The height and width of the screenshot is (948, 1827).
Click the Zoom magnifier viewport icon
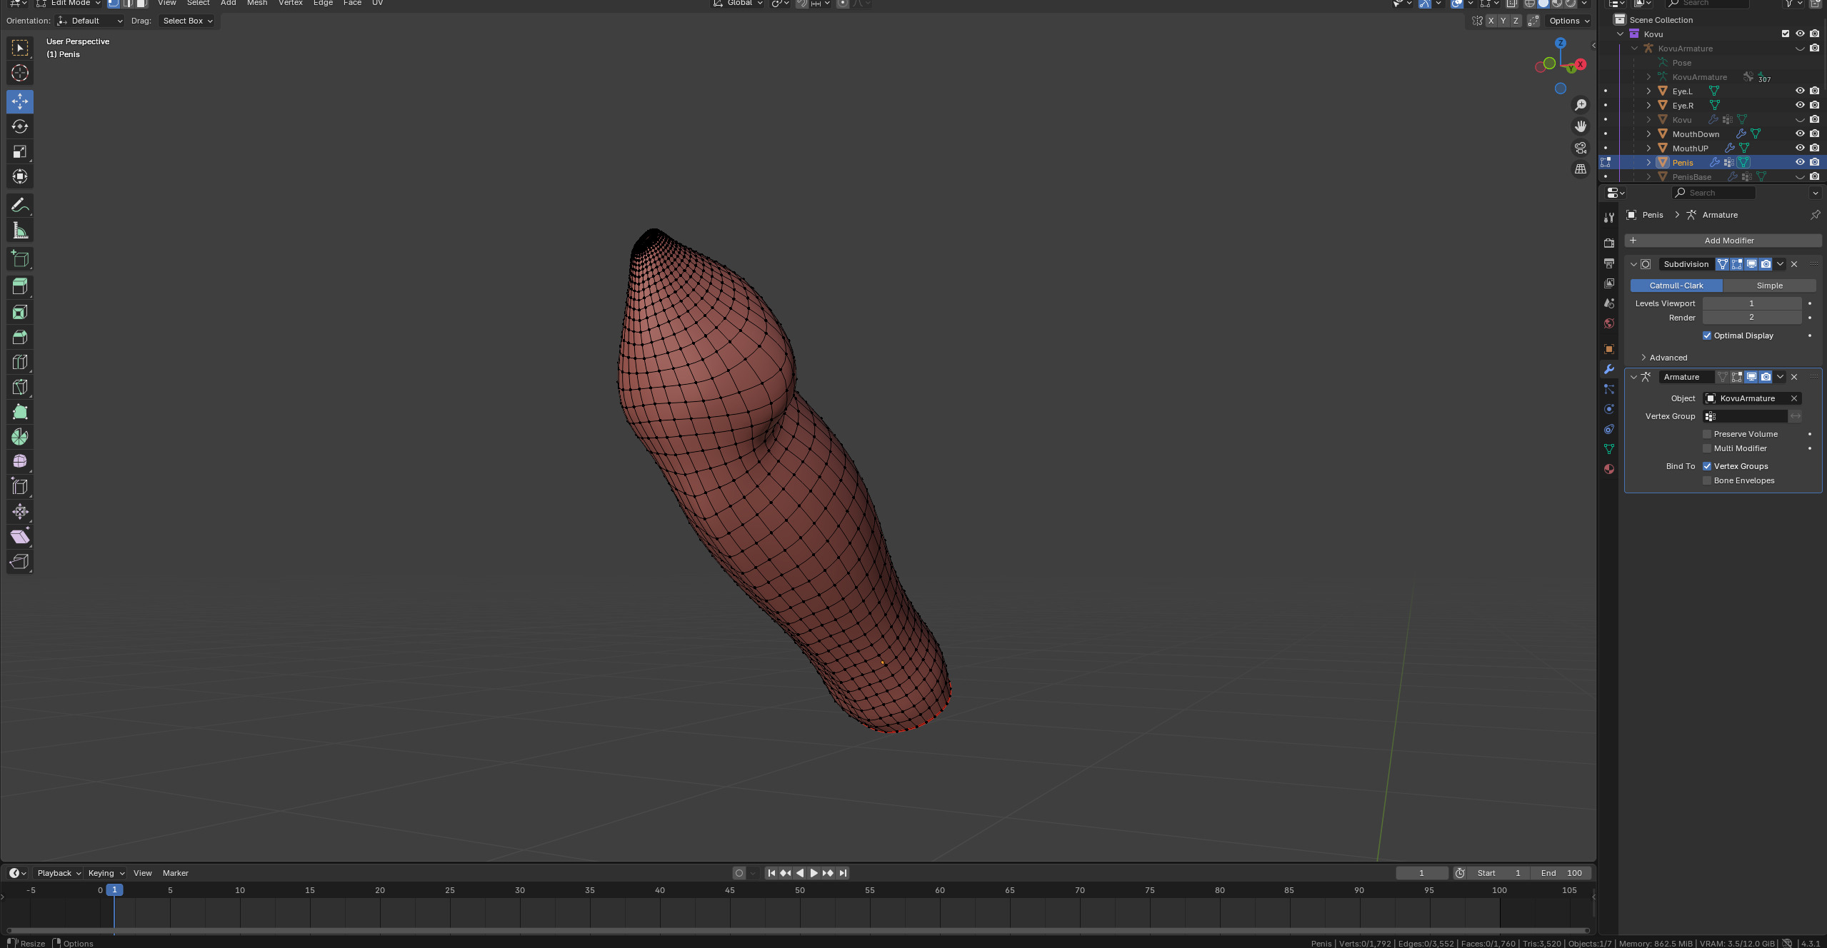[1581, 105]
